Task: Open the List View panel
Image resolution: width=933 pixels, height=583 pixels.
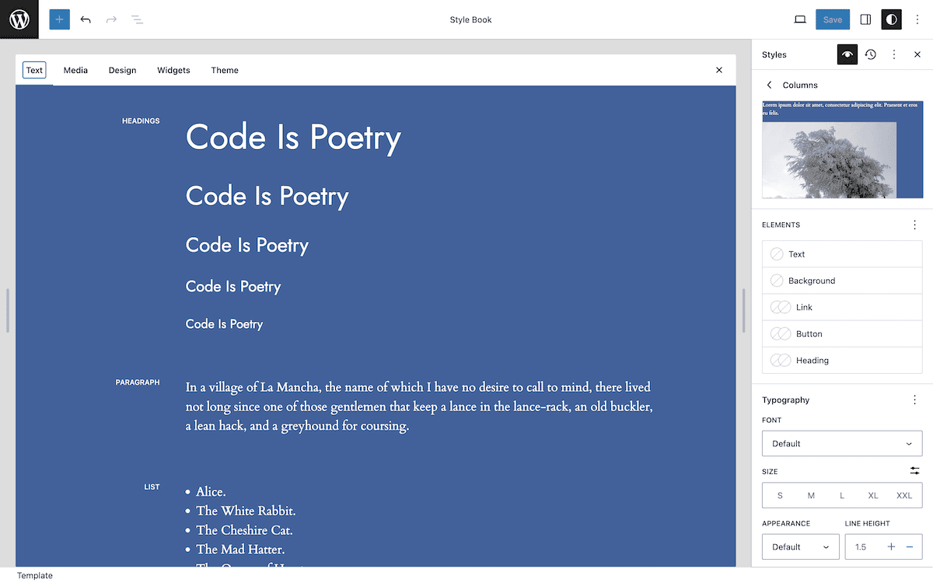Action: click(137, 19)
